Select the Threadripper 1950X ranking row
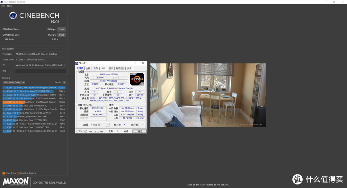The width and height of the screenshot is (347, 188). (34, 95)
